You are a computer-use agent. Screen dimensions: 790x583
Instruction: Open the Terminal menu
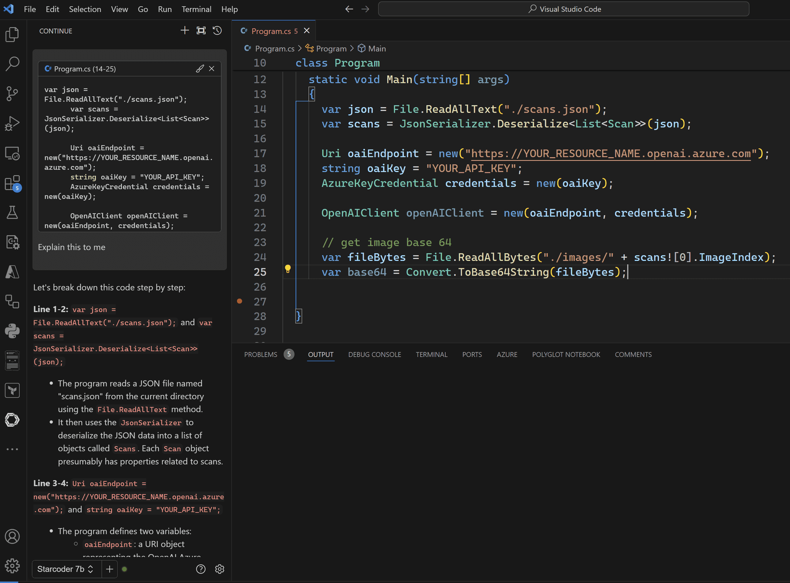coord(196,9)
